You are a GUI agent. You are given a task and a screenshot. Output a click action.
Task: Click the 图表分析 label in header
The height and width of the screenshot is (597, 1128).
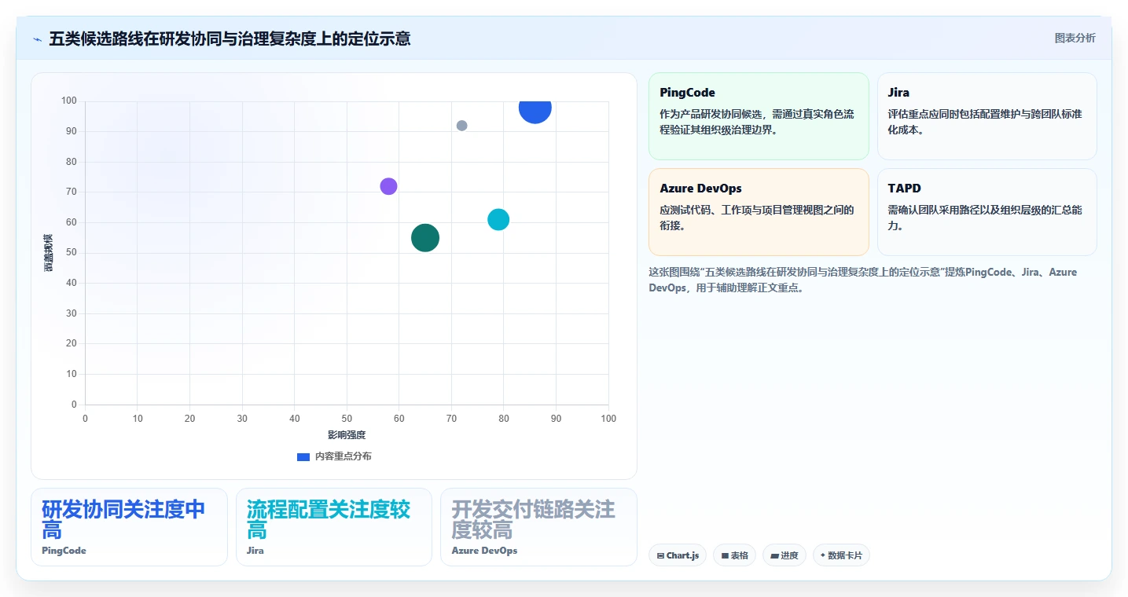[1075, 38]
